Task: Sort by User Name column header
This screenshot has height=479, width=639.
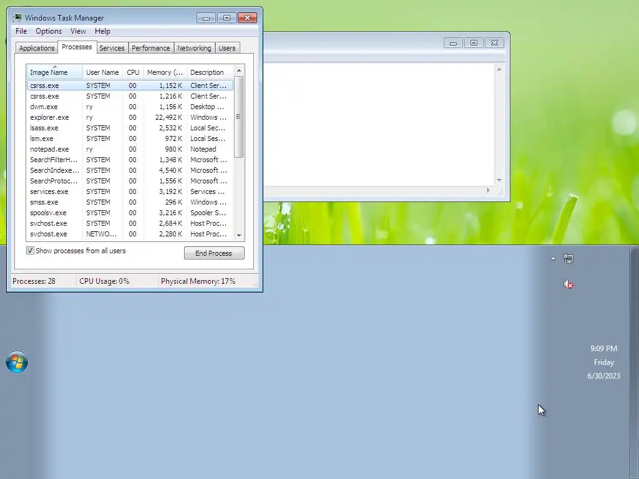Action: point(102,72)
